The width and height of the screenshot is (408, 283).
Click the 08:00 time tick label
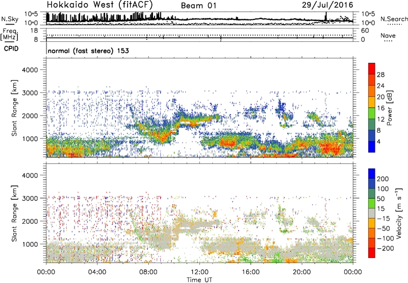point(148,272)
